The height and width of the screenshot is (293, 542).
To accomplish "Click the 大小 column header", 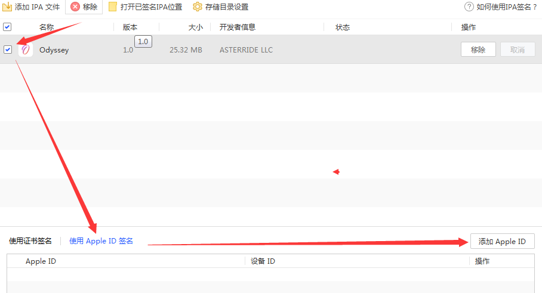I will pyautogui.click(x=195, y=27).
